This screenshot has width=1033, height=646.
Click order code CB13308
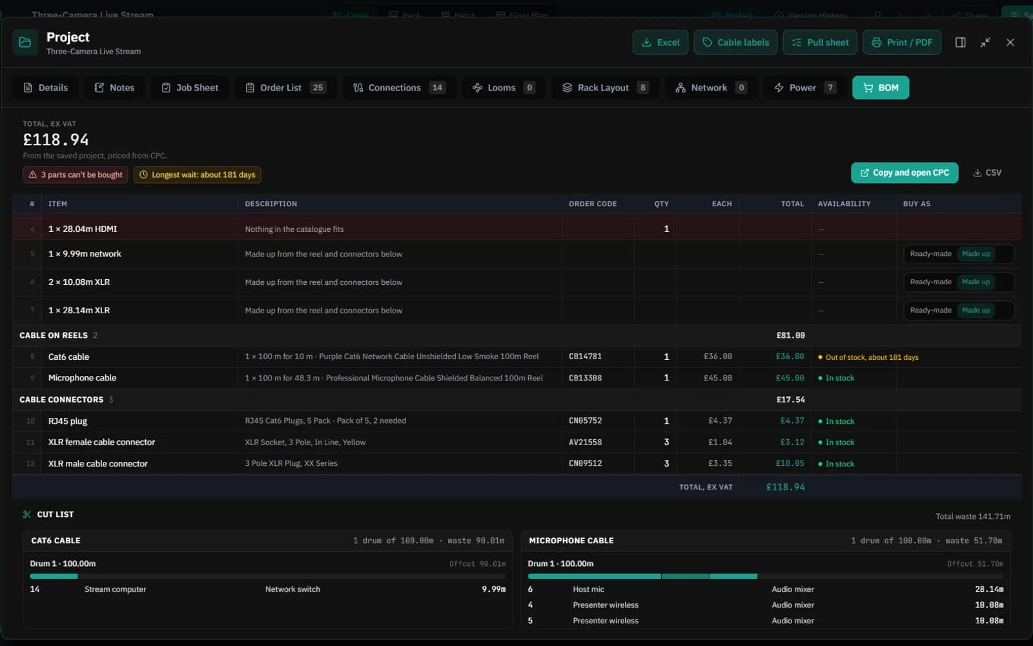(x=585, y=378)
